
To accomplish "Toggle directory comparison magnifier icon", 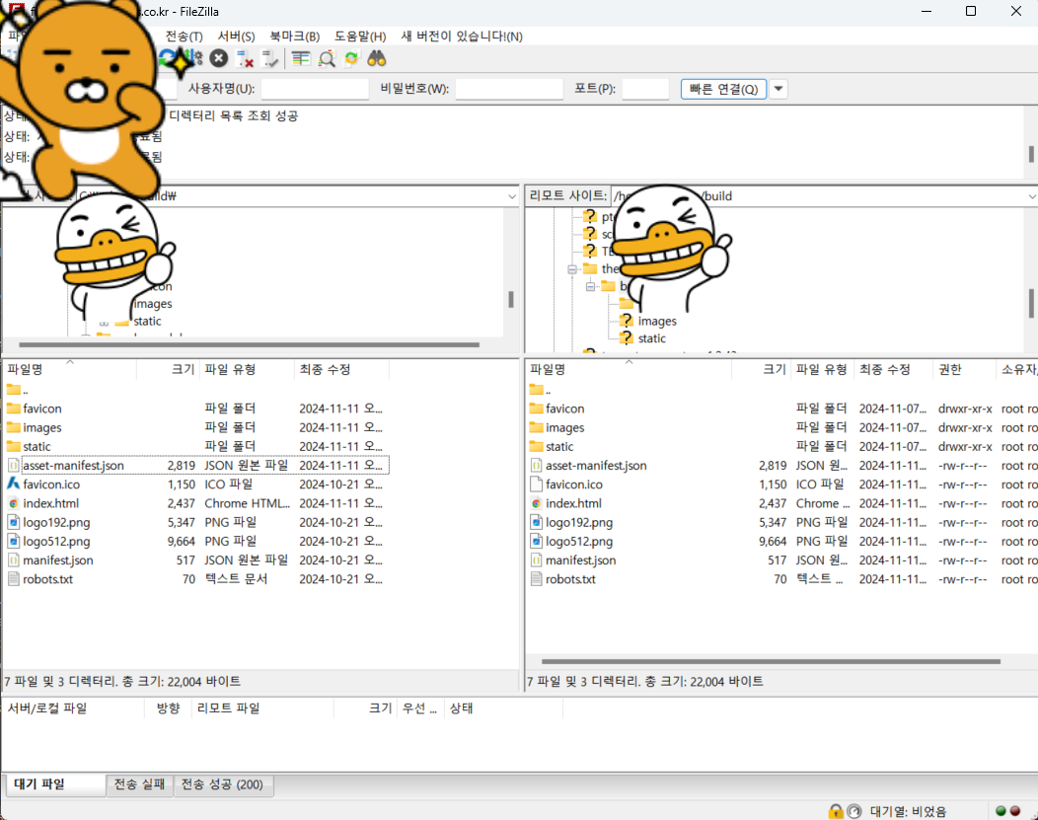I will (x=327, y=59).
